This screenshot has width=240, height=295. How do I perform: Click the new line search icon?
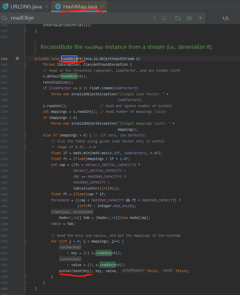(164, 18)
